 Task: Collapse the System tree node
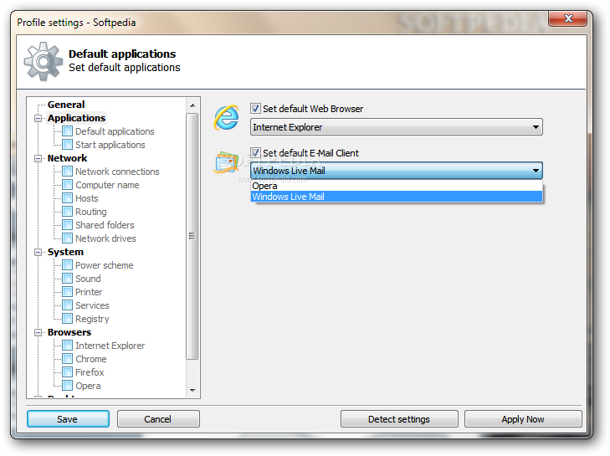point(38,252)
